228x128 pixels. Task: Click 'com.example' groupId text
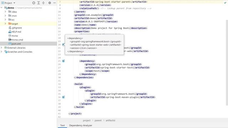(93, 15)
